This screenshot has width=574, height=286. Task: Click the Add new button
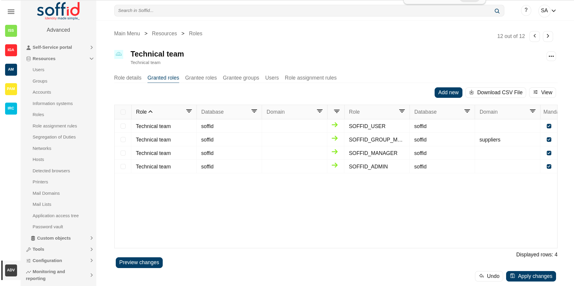click(x=448, y=92)
